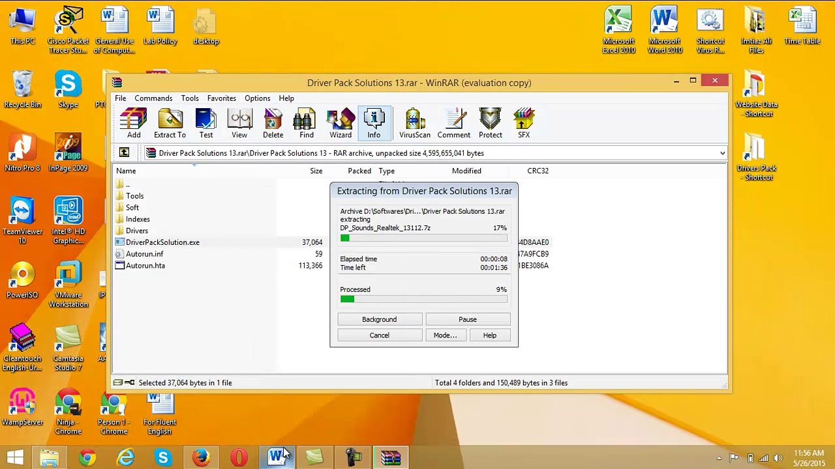Select the Soft folder

click(132, 208)
